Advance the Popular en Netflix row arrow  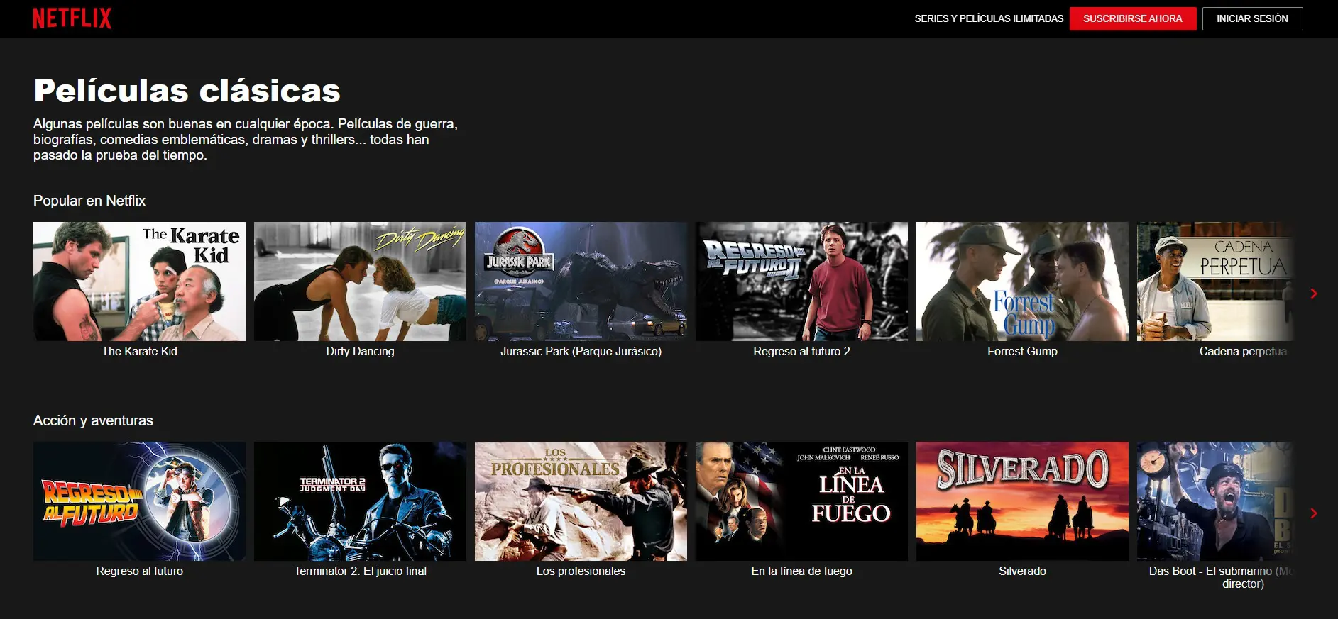pos(1314,294)
